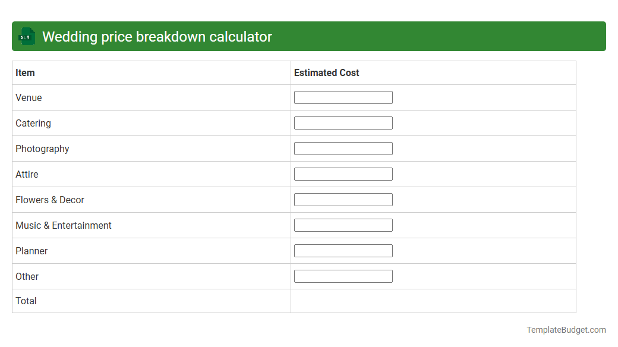618x347 pixels.
Task: Click the Catering row label
Action: [x=33, y=123]
